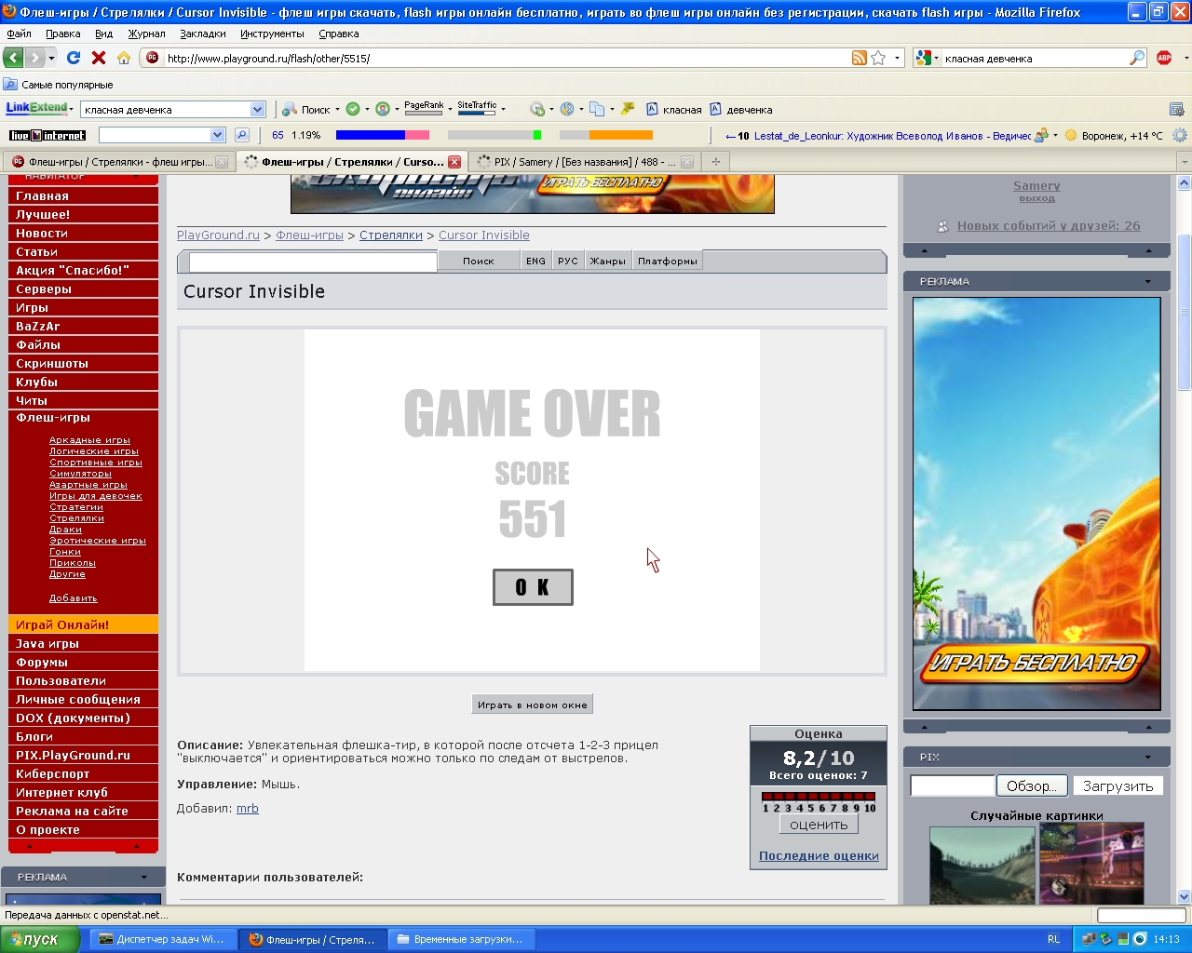Collapse the right РЕКЛАМА panel arrow

click(1148, 281)
